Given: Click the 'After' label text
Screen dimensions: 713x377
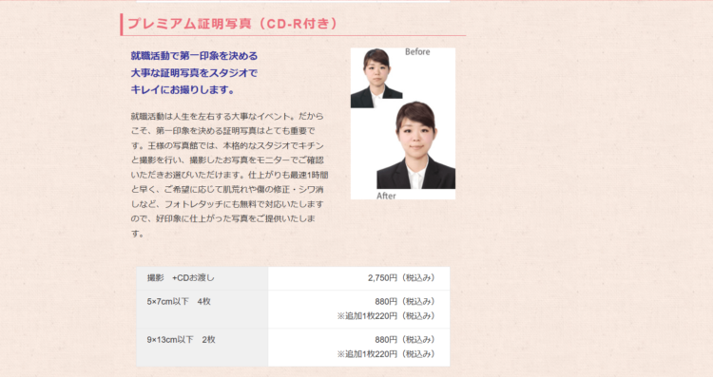Looking at the screenshot, I should coord(386,196).
